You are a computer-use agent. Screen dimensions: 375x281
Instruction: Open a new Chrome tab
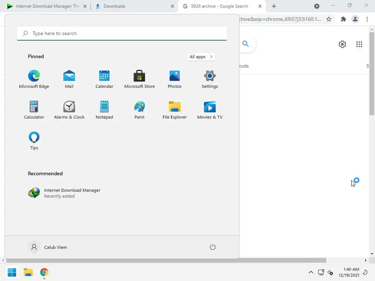coord(274,6)
